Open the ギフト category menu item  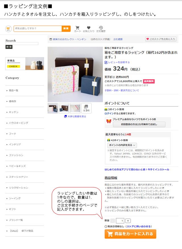coord(13,209)
